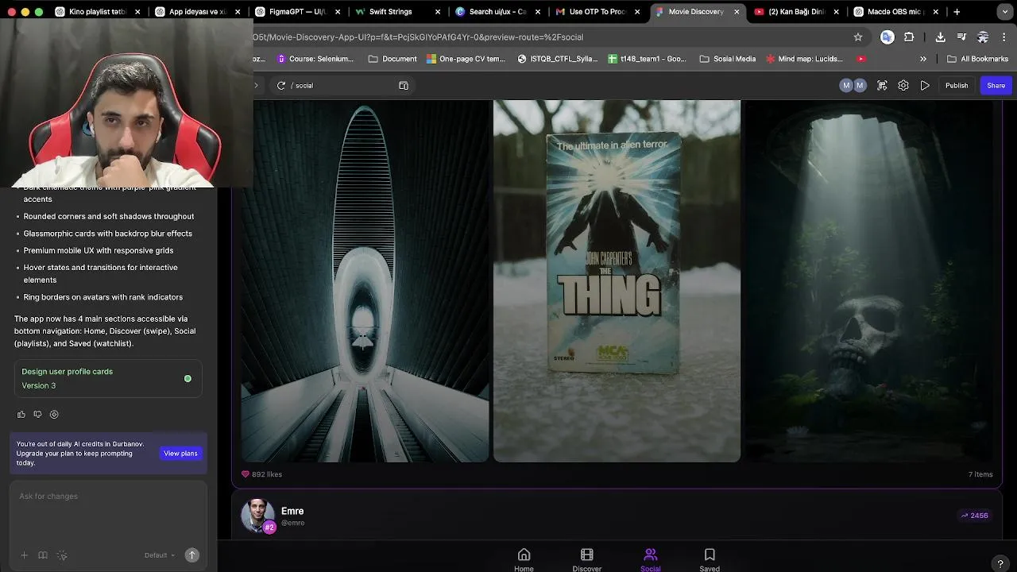Screen dimensions: 1017x572
Task: Click the Publish button
Action: click(x=957, y=85)
